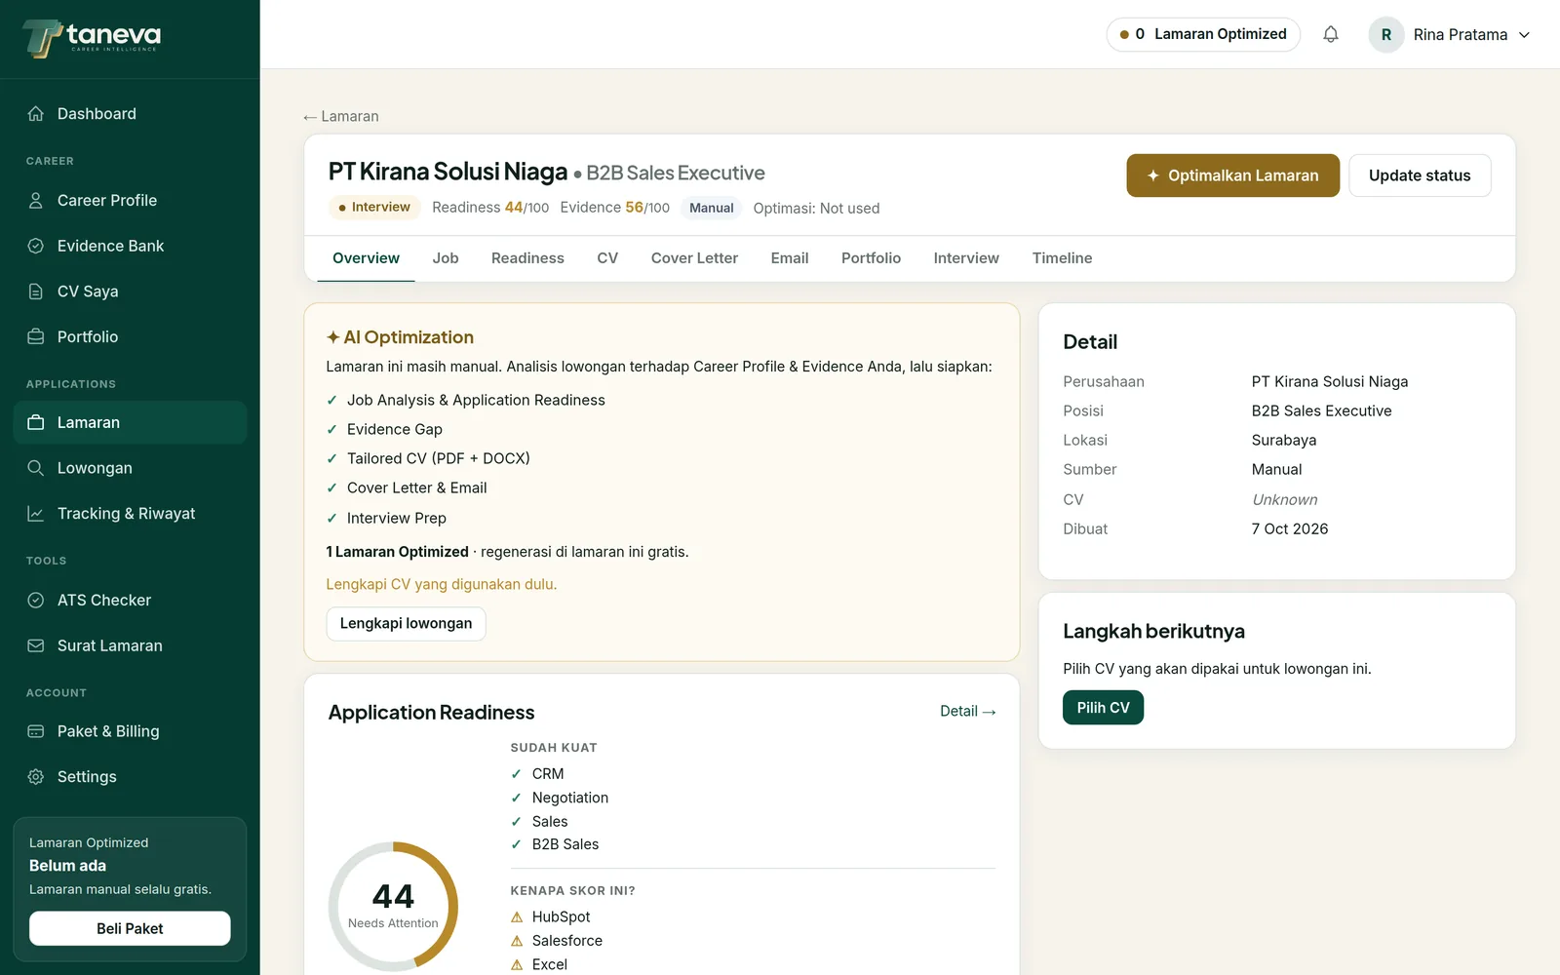Open the Portfolio tab
Screen dimensions: 1560x975
[871, 258]
